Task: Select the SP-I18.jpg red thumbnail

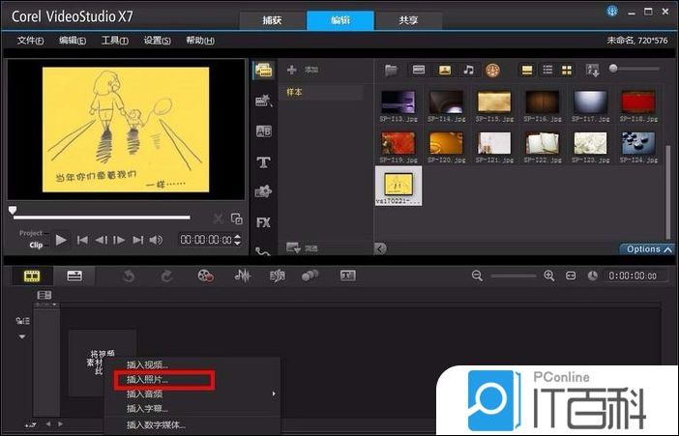Action: click(x=639, y=103)
